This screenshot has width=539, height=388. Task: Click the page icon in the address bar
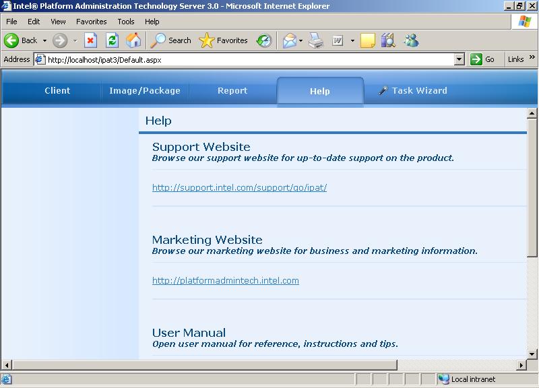point(40,59)
